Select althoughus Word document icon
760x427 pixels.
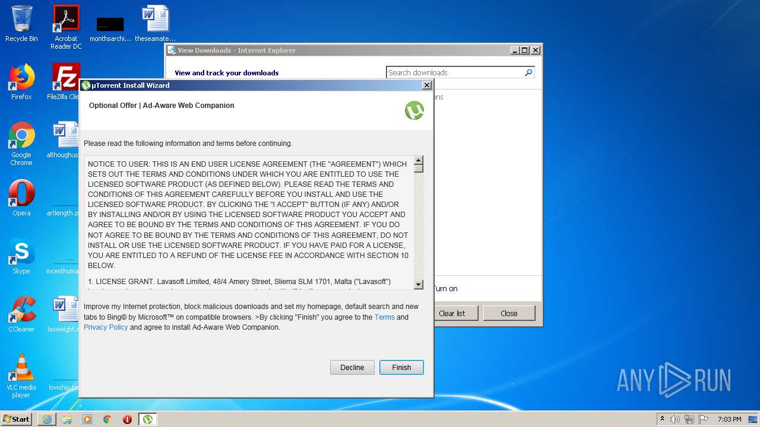tap(64, 139)
